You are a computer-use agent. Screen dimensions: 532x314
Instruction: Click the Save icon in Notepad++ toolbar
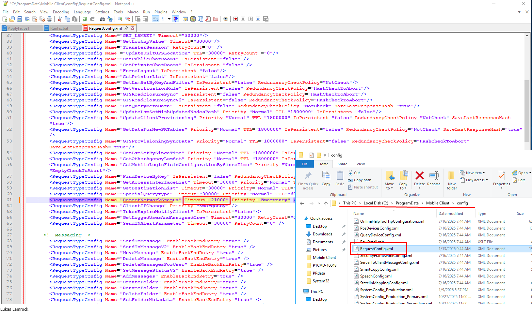[20, 19]
